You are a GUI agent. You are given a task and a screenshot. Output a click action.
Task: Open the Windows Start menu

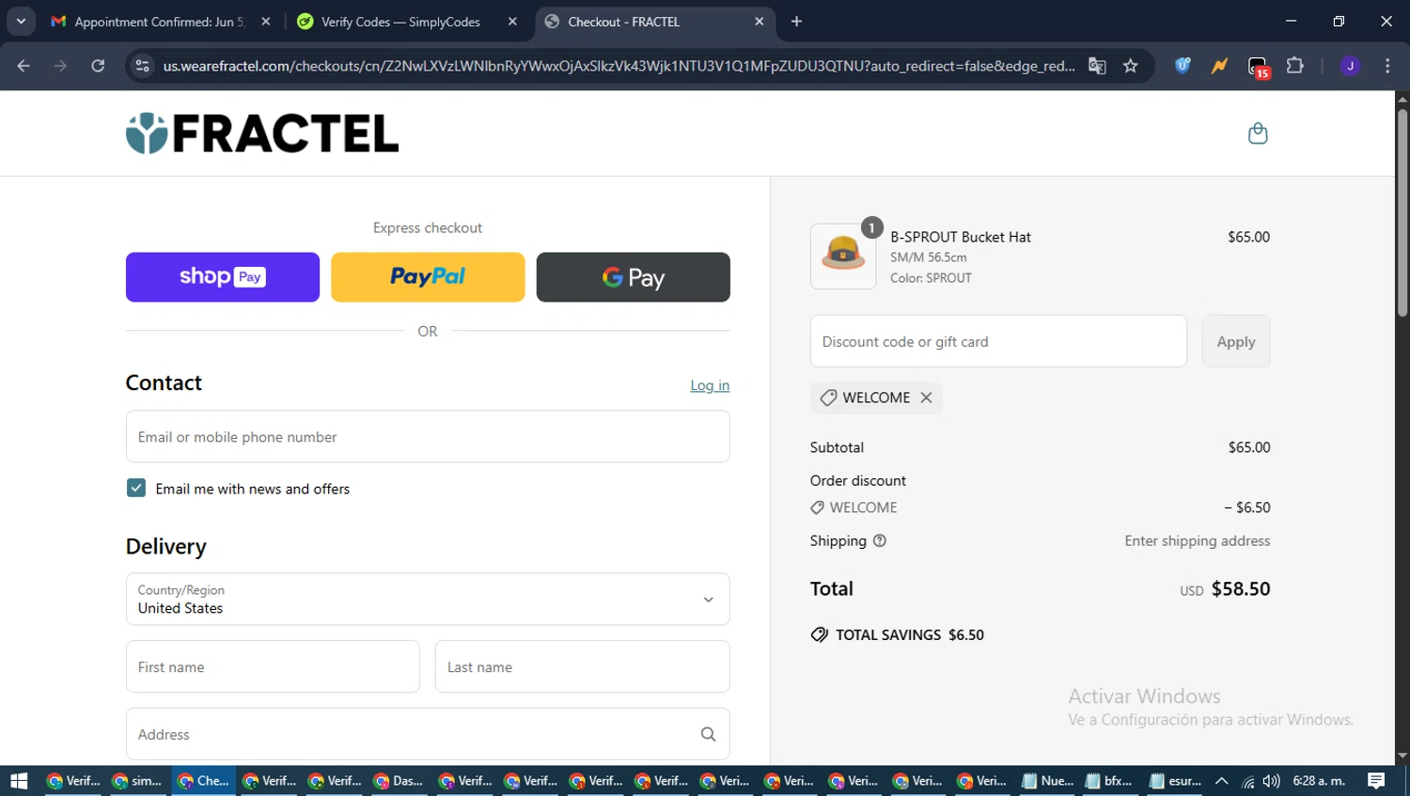19,781
